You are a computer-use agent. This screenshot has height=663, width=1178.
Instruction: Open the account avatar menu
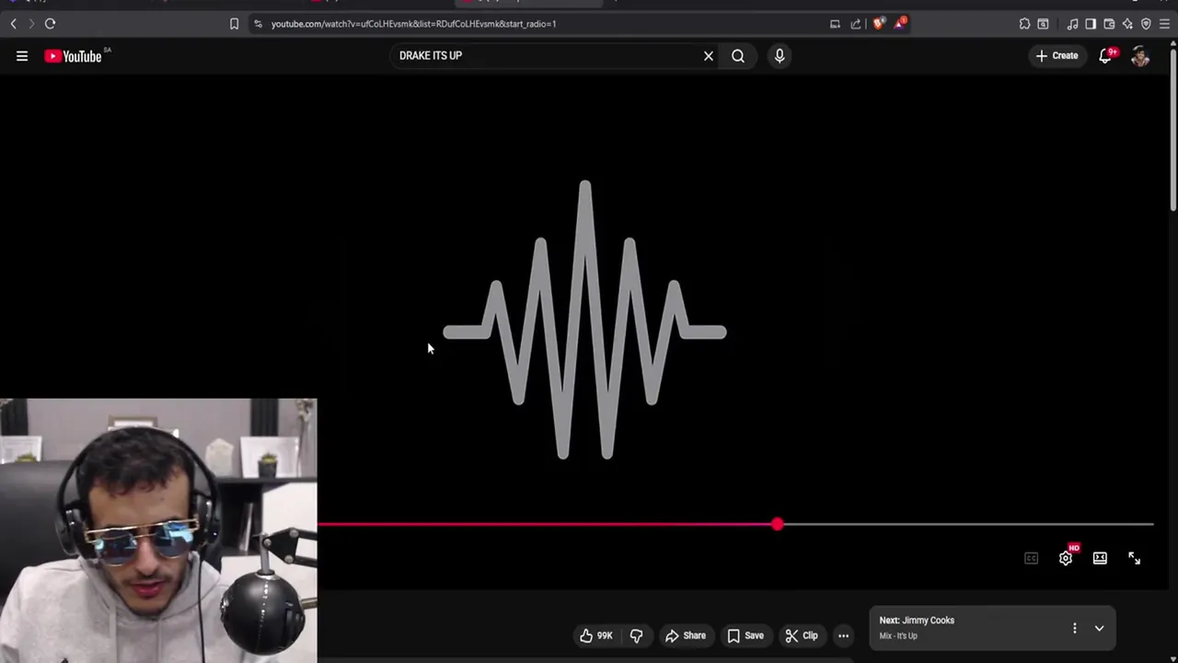point(1140,56)
